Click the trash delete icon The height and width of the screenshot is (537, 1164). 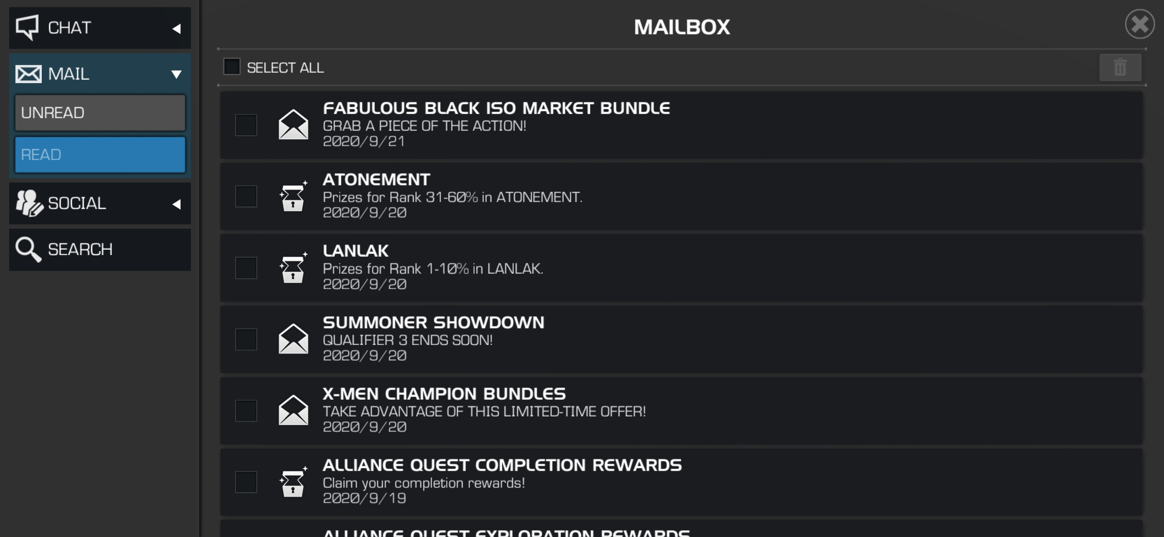[x=1120, y=68]
